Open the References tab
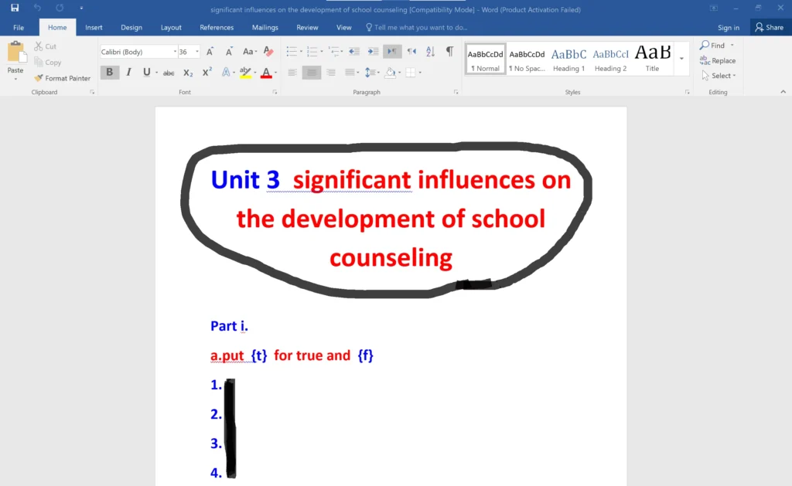Image resolution: width=792 pixels, height=486 pixels. coord(216,27)
